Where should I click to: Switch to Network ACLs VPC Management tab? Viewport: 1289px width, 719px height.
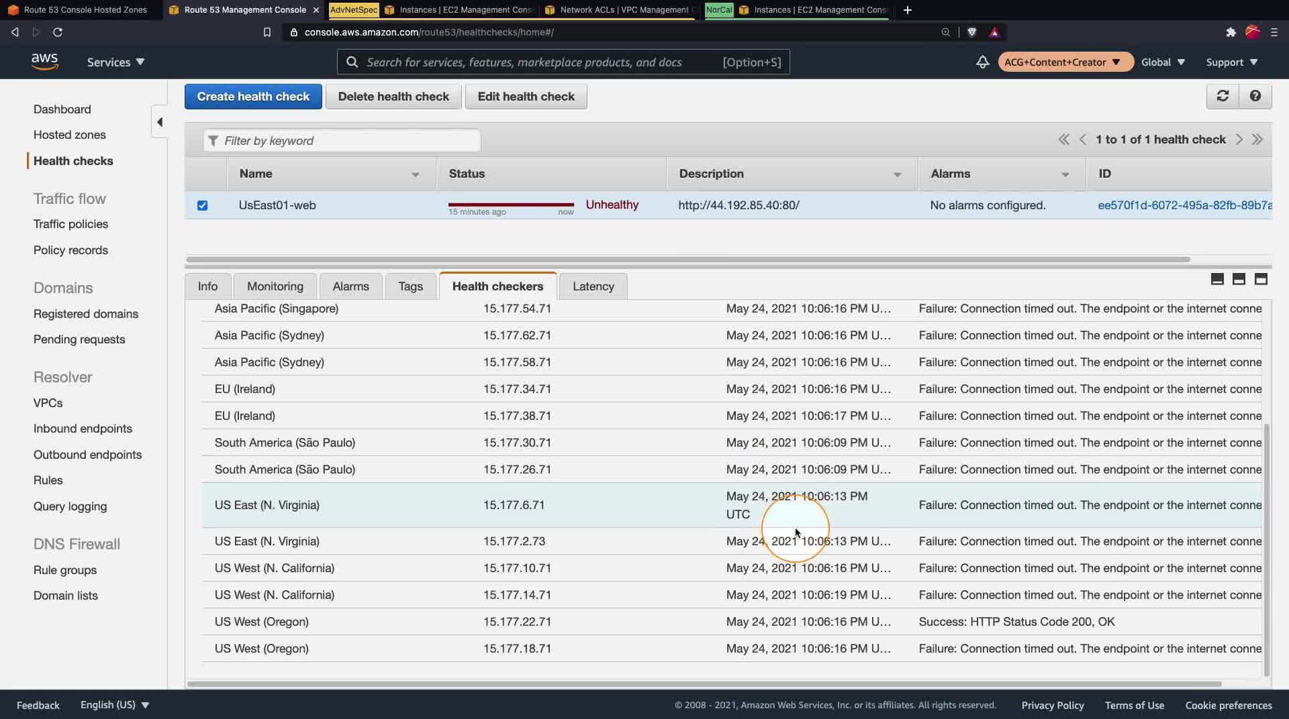[618, 10]
